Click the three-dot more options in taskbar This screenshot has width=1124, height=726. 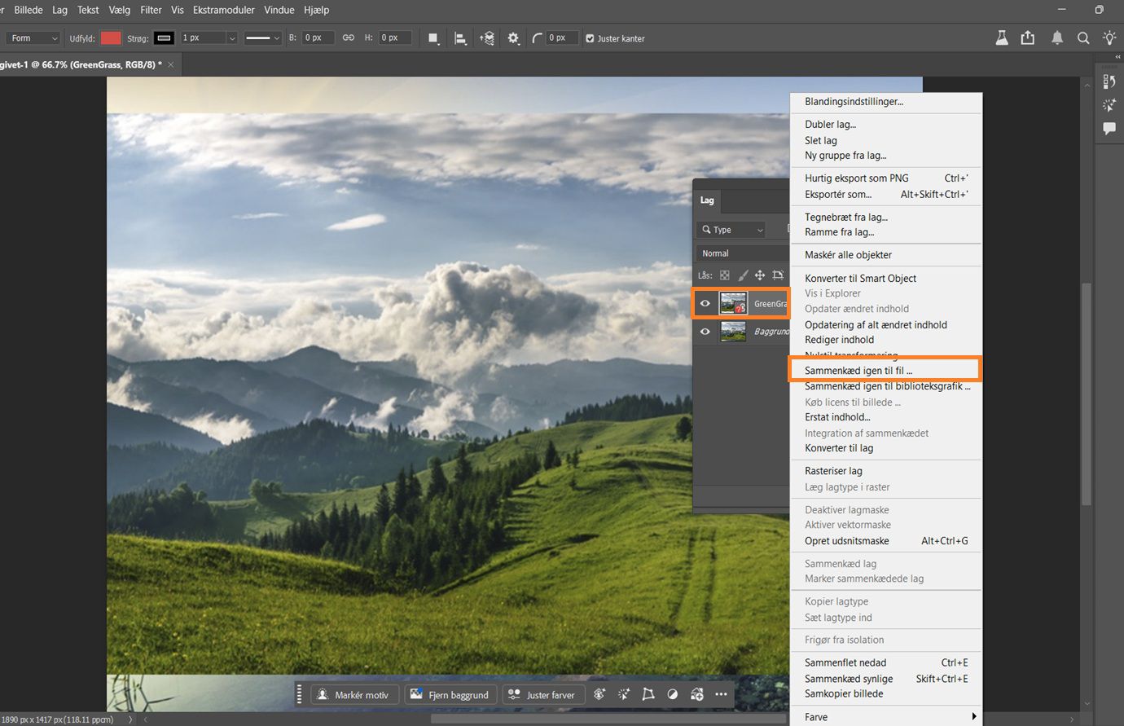pyautogui.click(x=721, y=694)
